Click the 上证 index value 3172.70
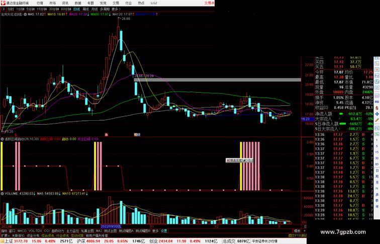 click(x=21, y=241)
